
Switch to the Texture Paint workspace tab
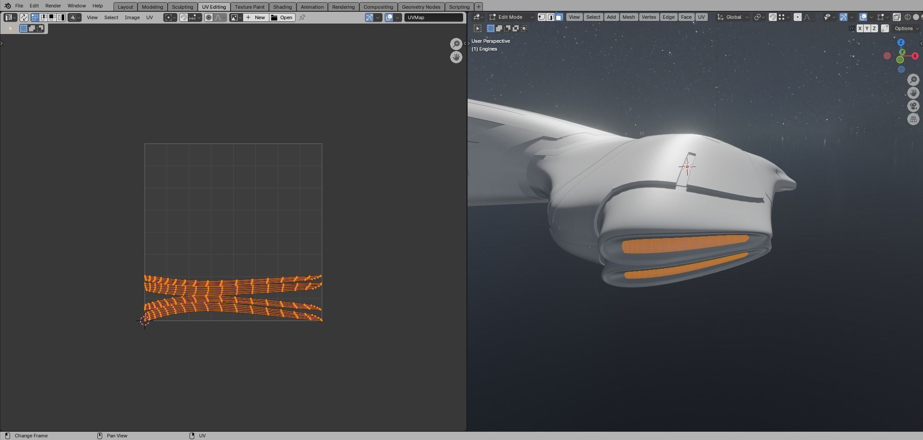tap(250, 7)
